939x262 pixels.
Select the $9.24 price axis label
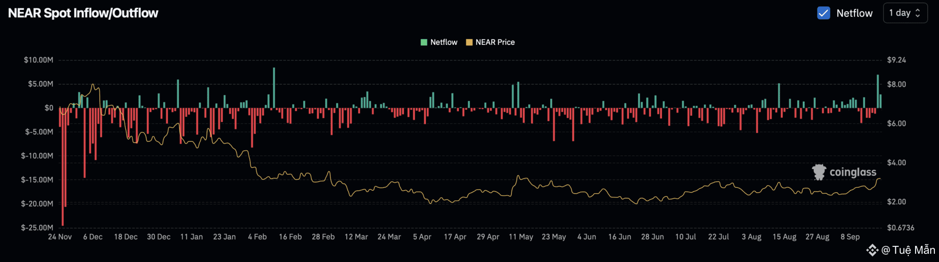[896, 60]
